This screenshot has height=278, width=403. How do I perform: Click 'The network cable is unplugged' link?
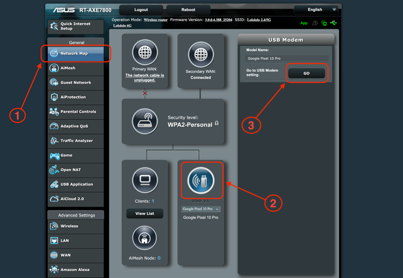click(x=145, y=78)
